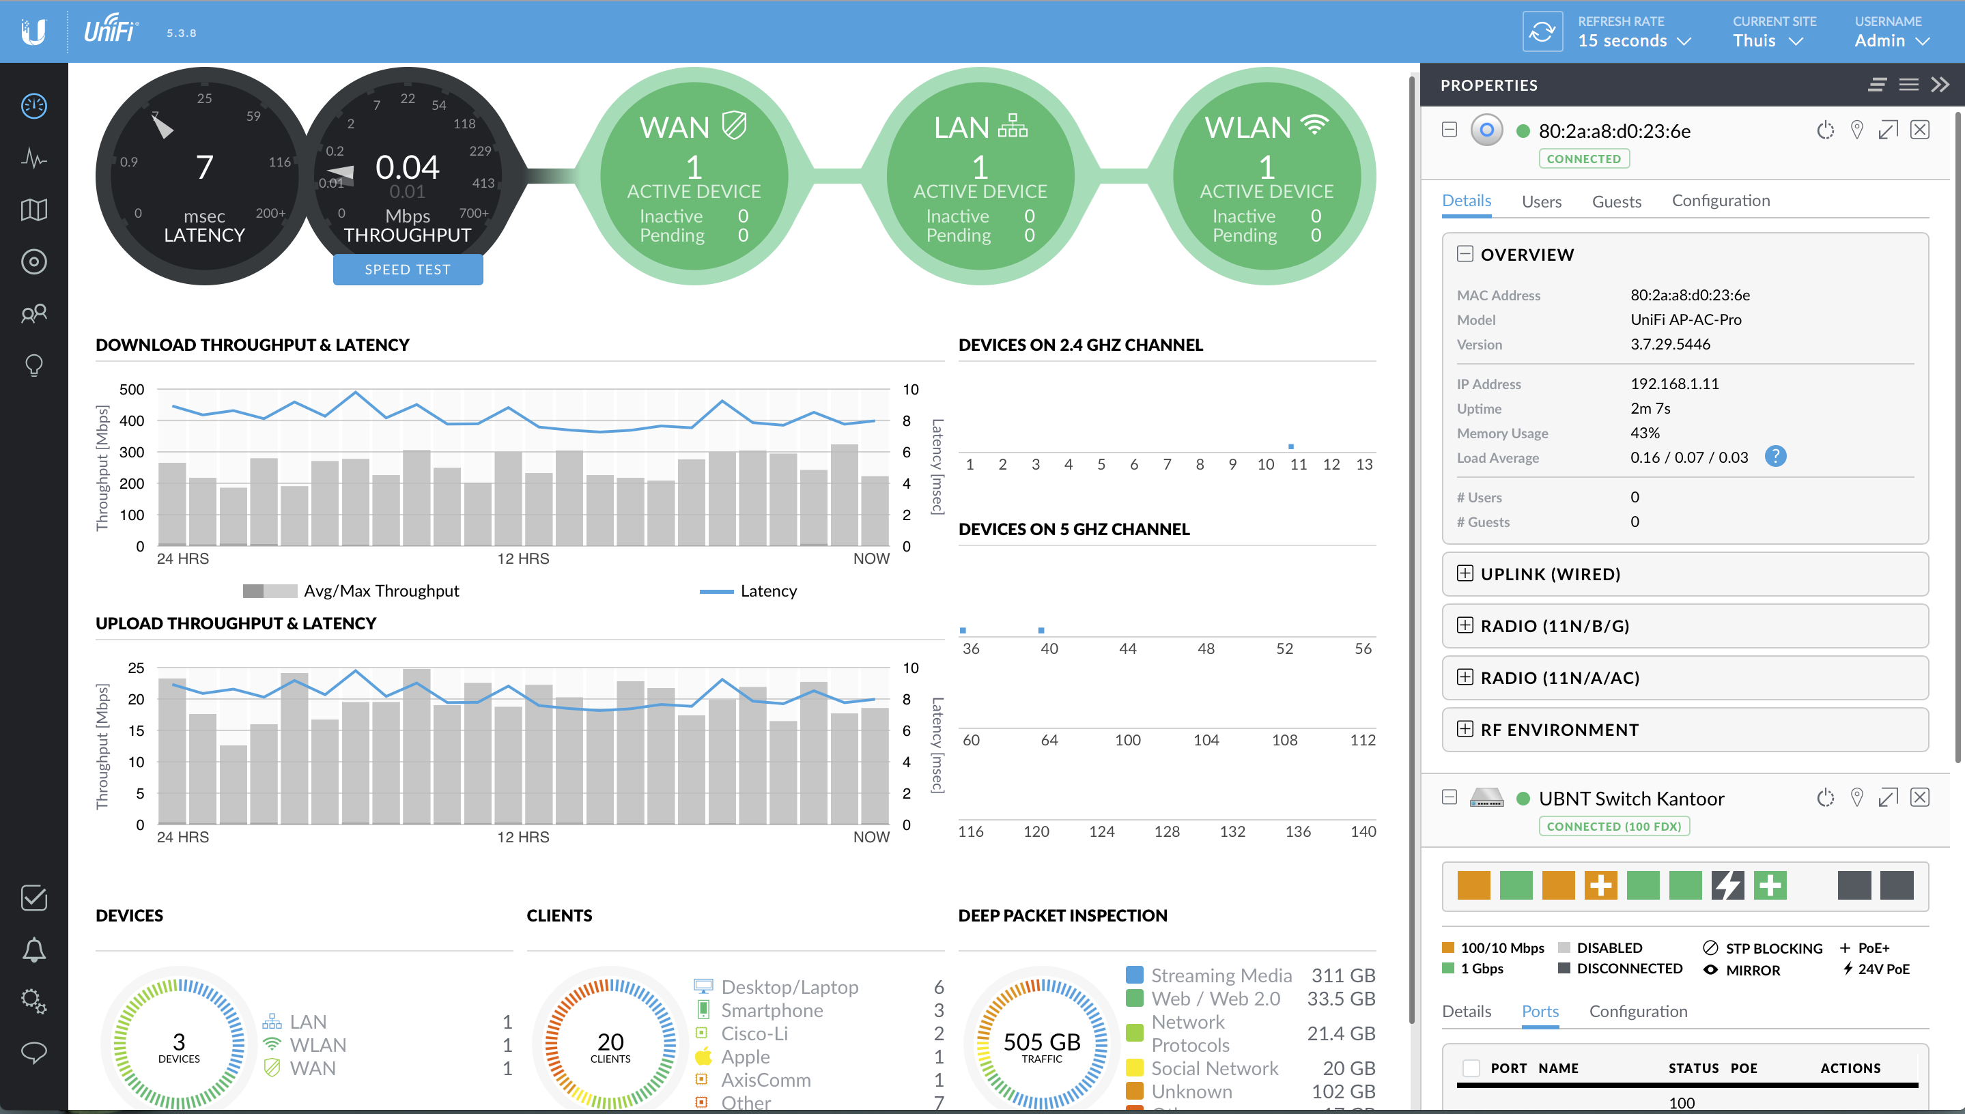
Task: Switch properties panel to equal lines view
Action: [1908, 85]
